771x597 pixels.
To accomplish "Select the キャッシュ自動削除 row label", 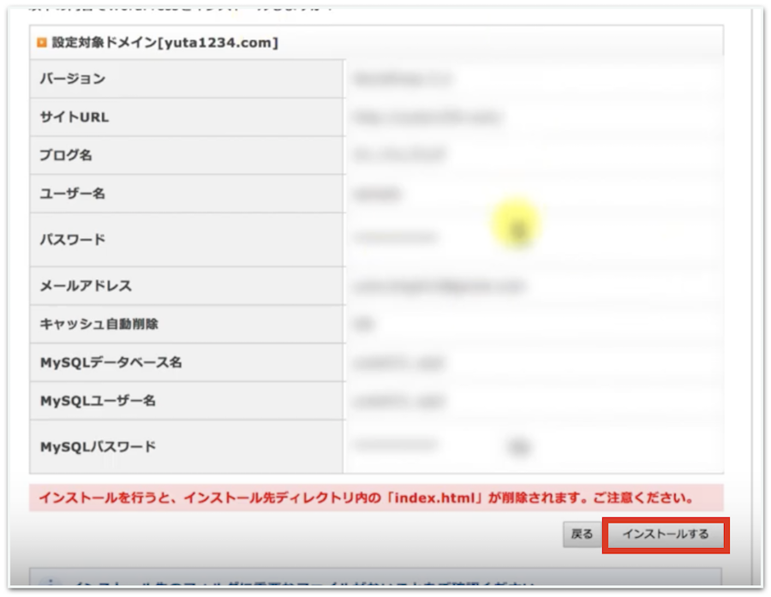I will [99, 325].
